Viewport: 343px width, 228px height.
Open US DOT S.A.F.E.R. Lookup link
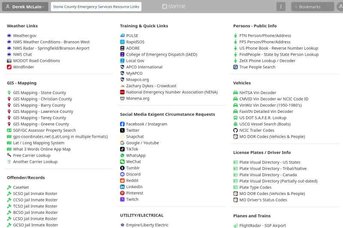click(263, 118)
